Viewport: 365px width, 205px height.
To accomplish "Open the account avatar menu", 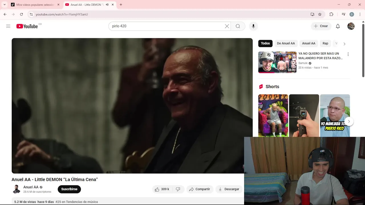I will [x=351, y=26].
